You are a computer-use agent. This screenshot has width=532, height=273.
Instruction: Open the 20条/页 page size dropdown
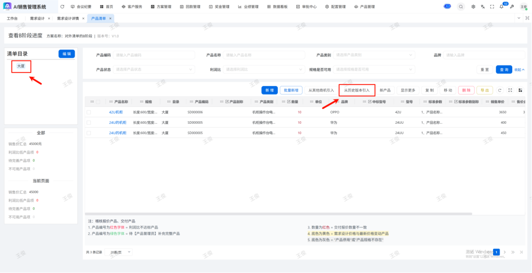pyautogui.click(x=121, y=252)
